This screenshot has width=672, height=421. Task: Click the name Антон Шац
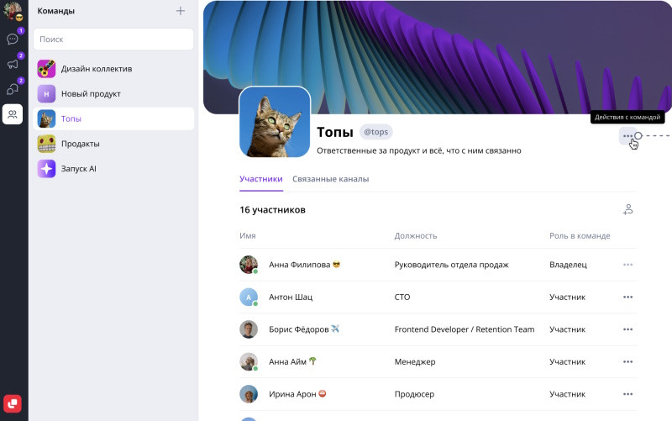[x=291, y=297]
